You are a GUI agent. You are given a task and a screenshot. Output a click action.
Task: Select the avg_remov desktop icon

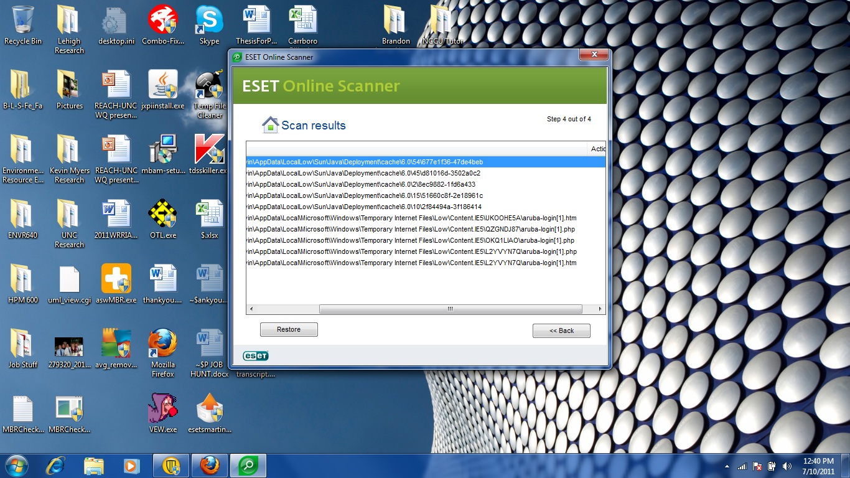tap(116, 349)
